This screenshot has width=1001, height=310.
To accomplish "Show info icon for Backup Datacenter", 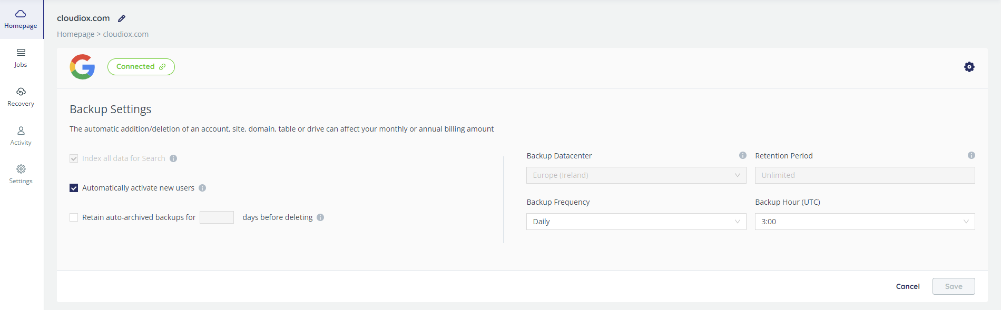I will [743, 155].
